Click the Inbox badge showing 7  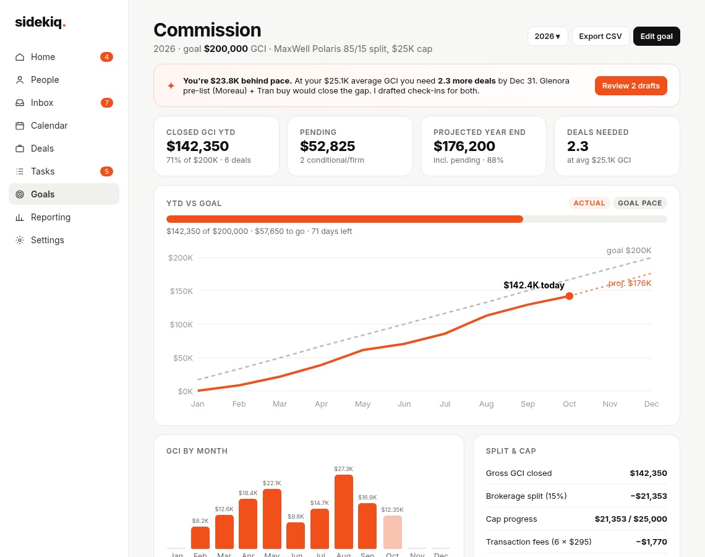coord(106,103)
